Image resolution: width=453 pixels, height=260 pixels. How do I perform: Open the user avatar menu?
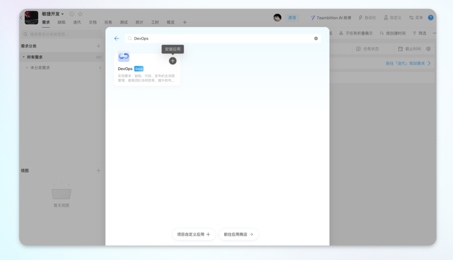[x=277, y=18]
